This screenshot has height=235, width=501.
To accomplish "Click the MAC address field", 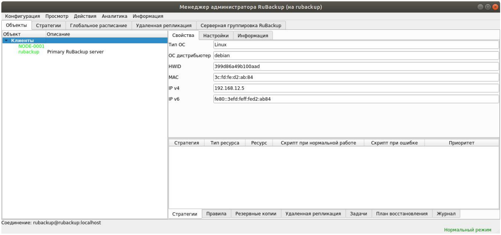I will tap(356, 77).
